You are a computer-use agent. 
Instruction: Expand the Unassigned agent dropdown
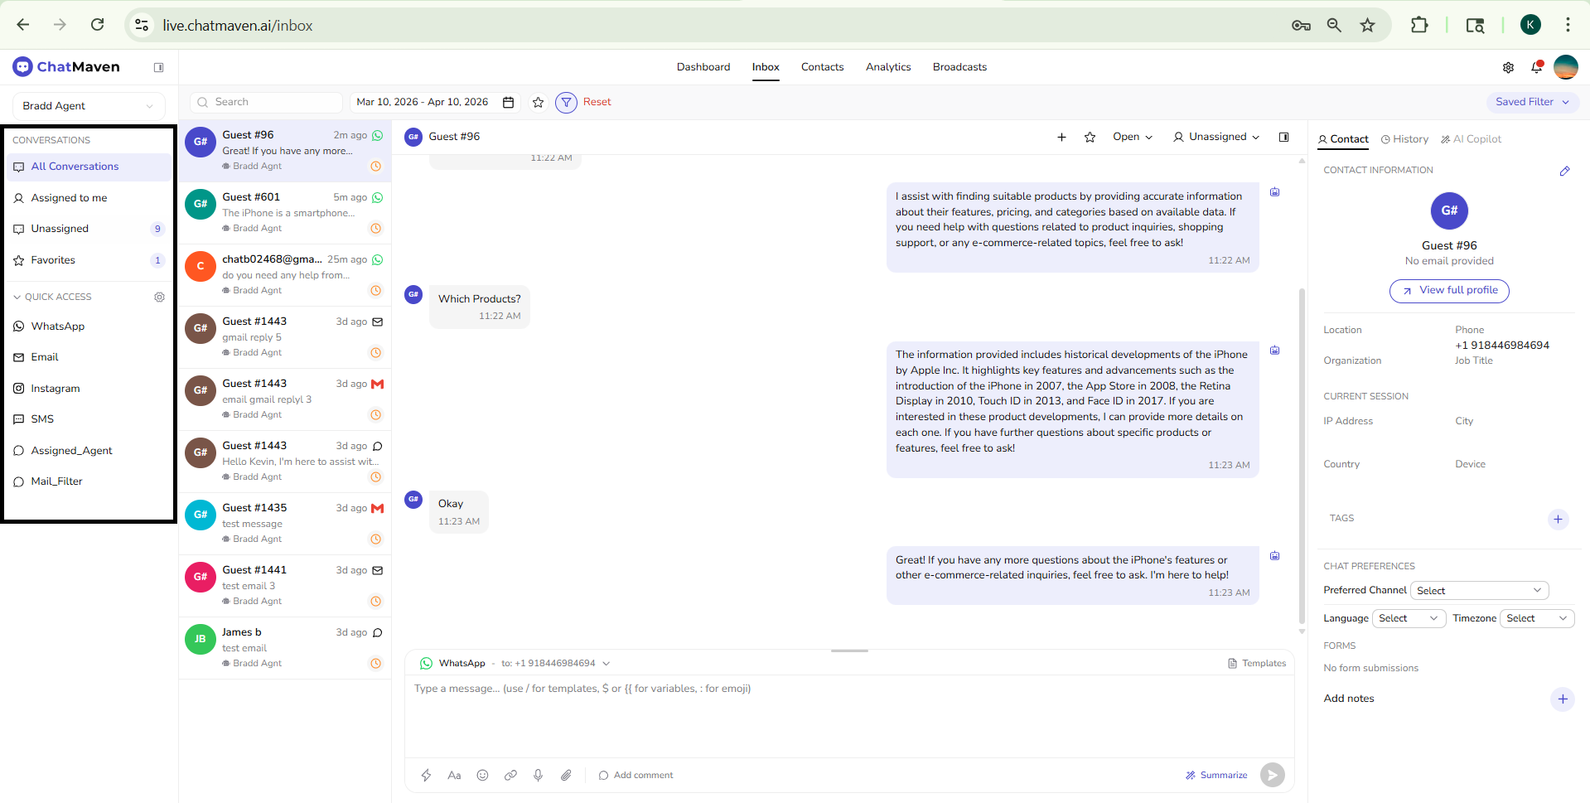[1216, 138]
